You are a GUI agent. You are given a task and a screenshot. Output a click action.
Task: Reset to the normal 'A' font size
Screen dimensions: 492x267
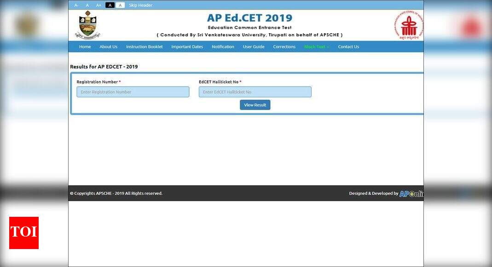[x=87, y=5]
